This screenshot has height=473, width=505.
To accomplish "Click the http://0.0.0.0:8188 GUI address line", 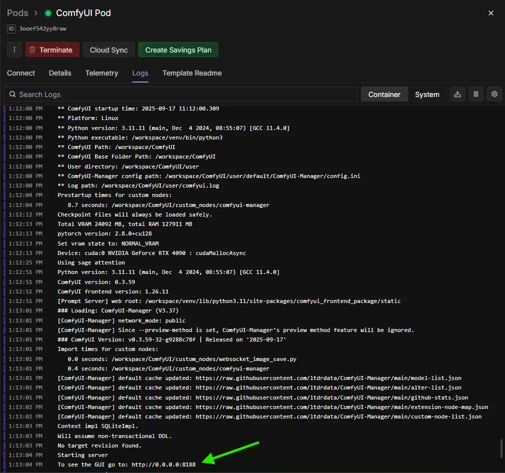I will 126,464.
